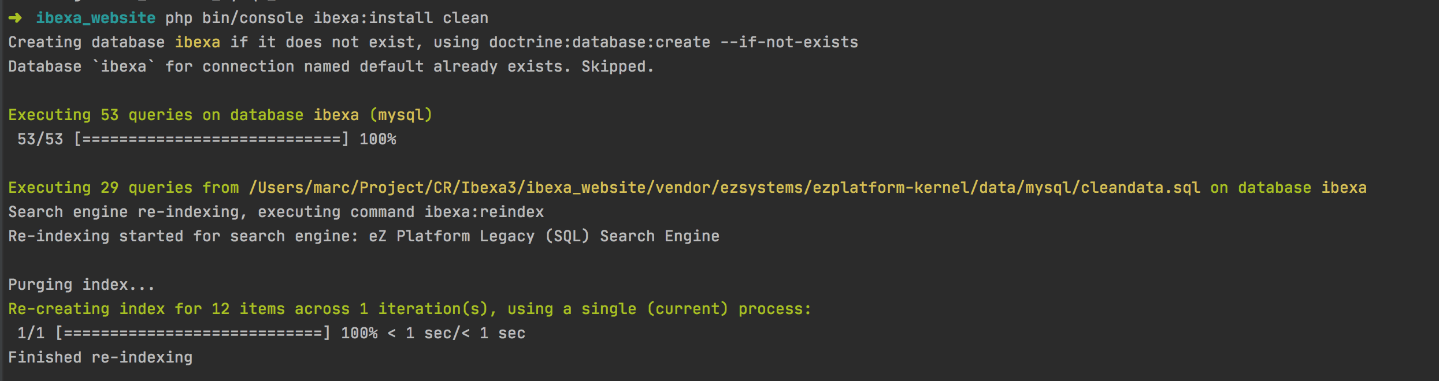Click the 'php bin/console ibexa:install clean' command
This screenshot has width=1439, height=381.
(327, 18)
